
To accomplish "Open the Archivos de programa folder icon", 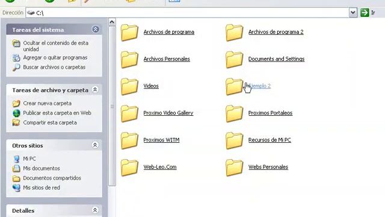I will [x=129, y=32].
